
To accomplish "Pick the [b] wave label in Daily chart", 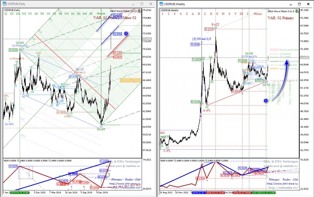I will (42, 14).
